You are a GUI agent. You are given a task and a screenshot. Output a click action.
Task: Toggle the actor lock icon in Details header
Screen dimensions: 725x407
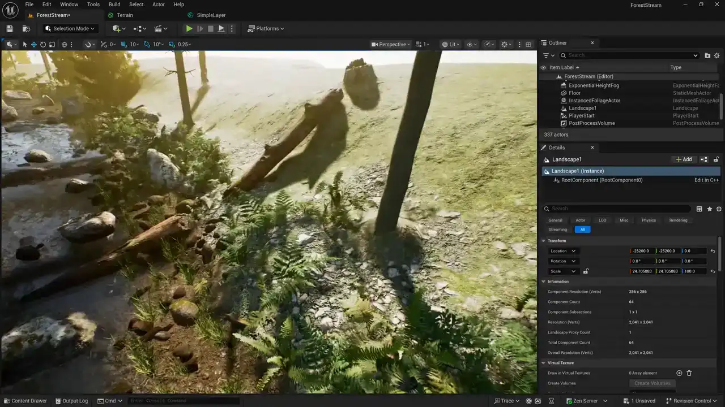pyautogui.click(x=716, y=159)
